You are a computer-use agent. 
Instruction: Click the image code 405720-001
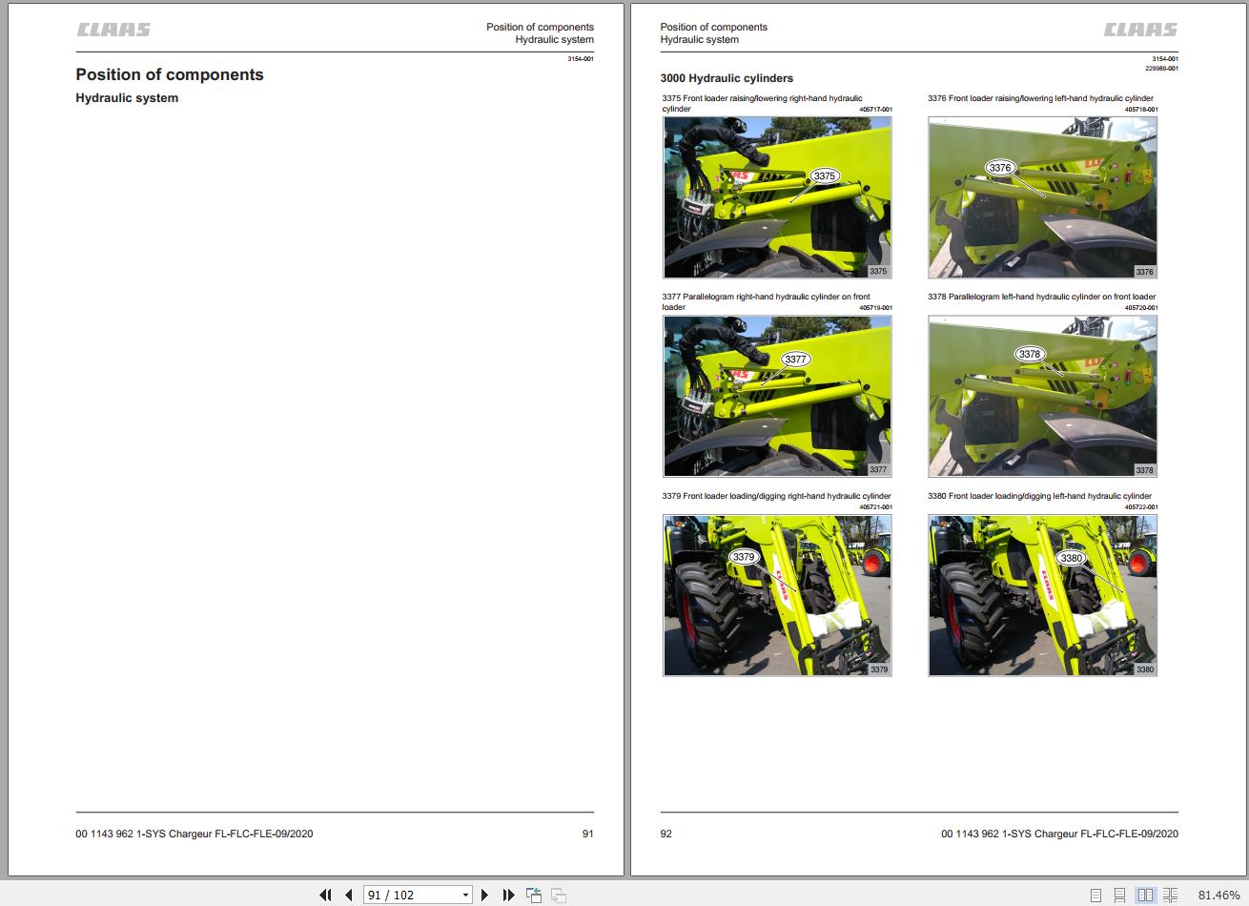pyautogui.click(x=1141, y=308)
